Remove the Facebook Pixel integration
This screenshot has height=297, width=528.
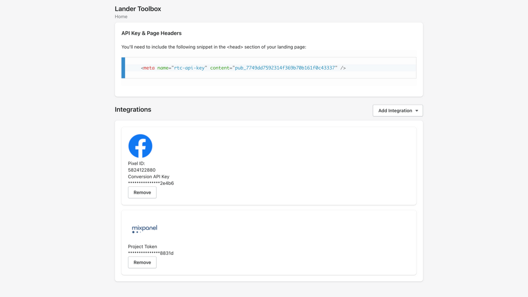[x=142, y=192]
